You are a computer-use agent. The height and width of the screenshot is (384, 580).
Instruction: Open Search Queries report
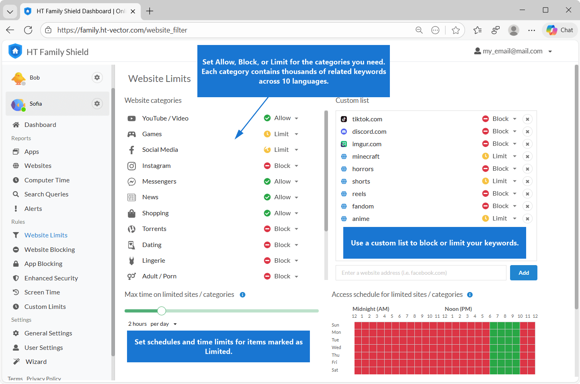(46, 194)
